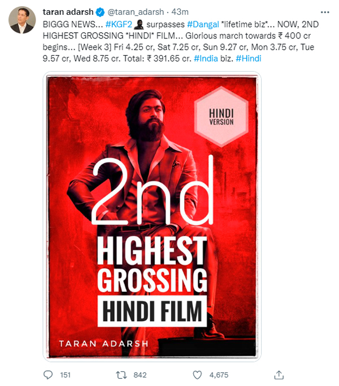Image resolution: width=339 pixels, height=386 pixels.
Task: Open the #KGF2 hashtag
Action: pos(119,24)
